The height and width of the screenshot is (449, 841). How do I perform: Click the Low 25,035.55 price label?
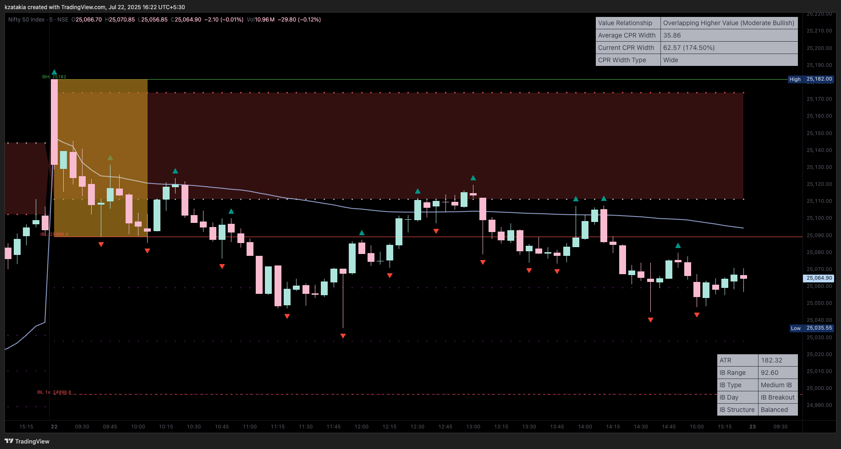pos(812,328)
